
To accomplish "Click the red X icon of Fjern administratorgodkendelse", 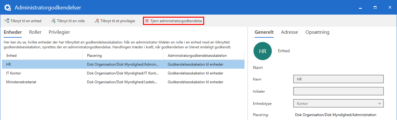I will click(147, 21).
